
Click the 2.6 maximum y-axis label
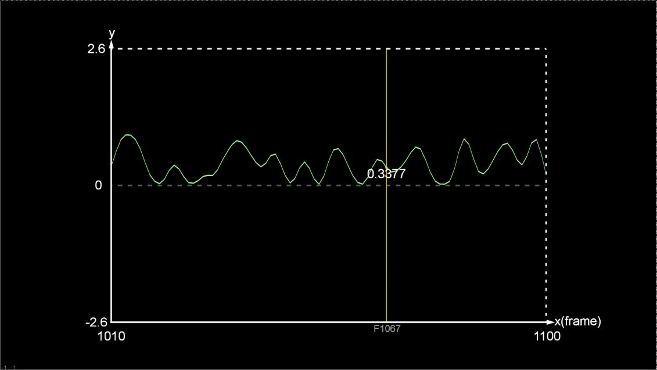point(96,49)
